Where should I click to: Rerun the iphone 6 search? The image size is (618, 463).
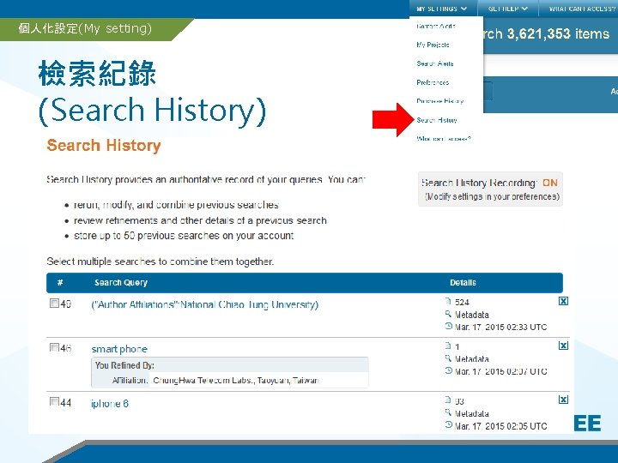[110, 404]
